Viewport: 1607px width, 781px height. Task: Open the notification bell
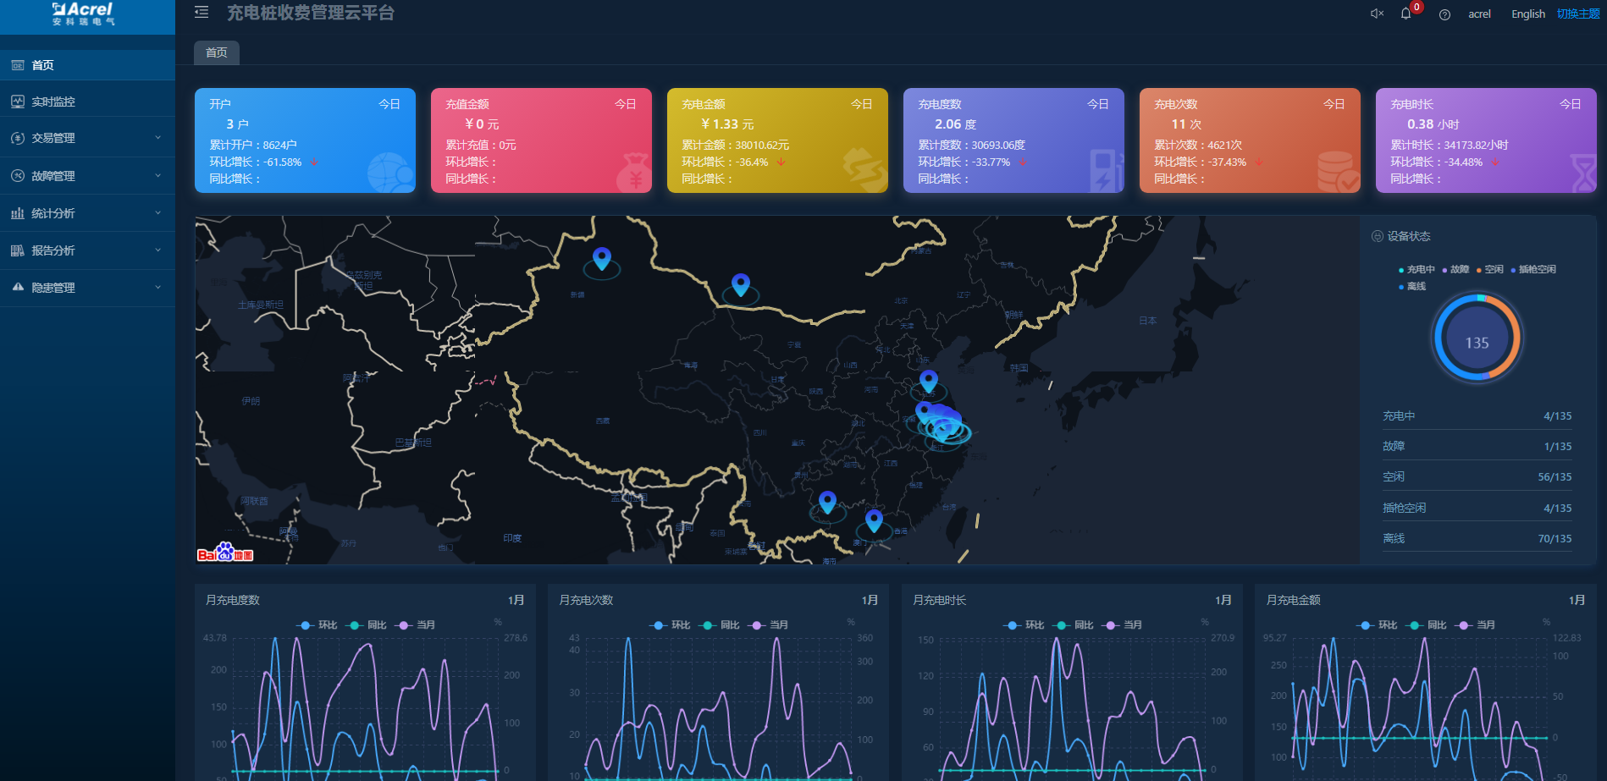[1405, 14]
